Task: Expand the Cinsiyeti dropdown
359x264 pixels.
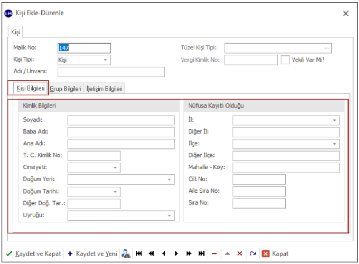Action: coord(115,168)
